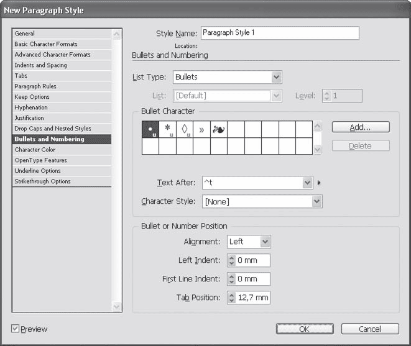Choose the diamond bullet character
The height and width of the screenshot is (346, 411).
185,129
